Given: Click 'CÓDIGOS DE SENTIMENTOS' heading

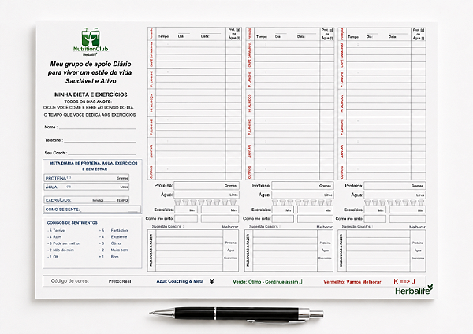Looking at the screenshot, I should pyautogui.click(x=72, y=223).
